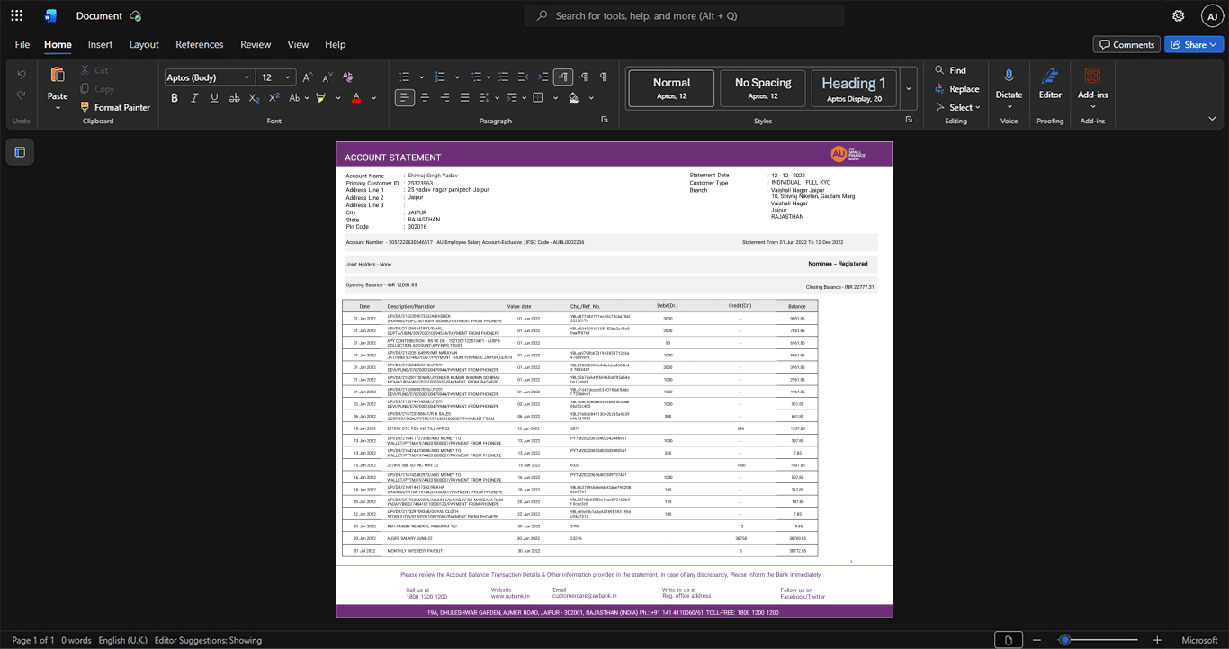Click the Word logo icon
This screenshot has width=1229, height=649.
click(x=50, y=15)
